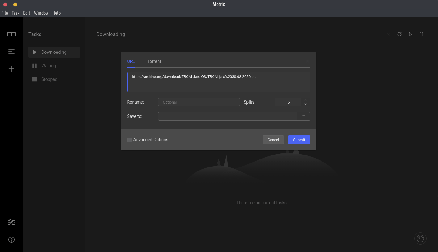Open the Task menu in menu bar

15,13
